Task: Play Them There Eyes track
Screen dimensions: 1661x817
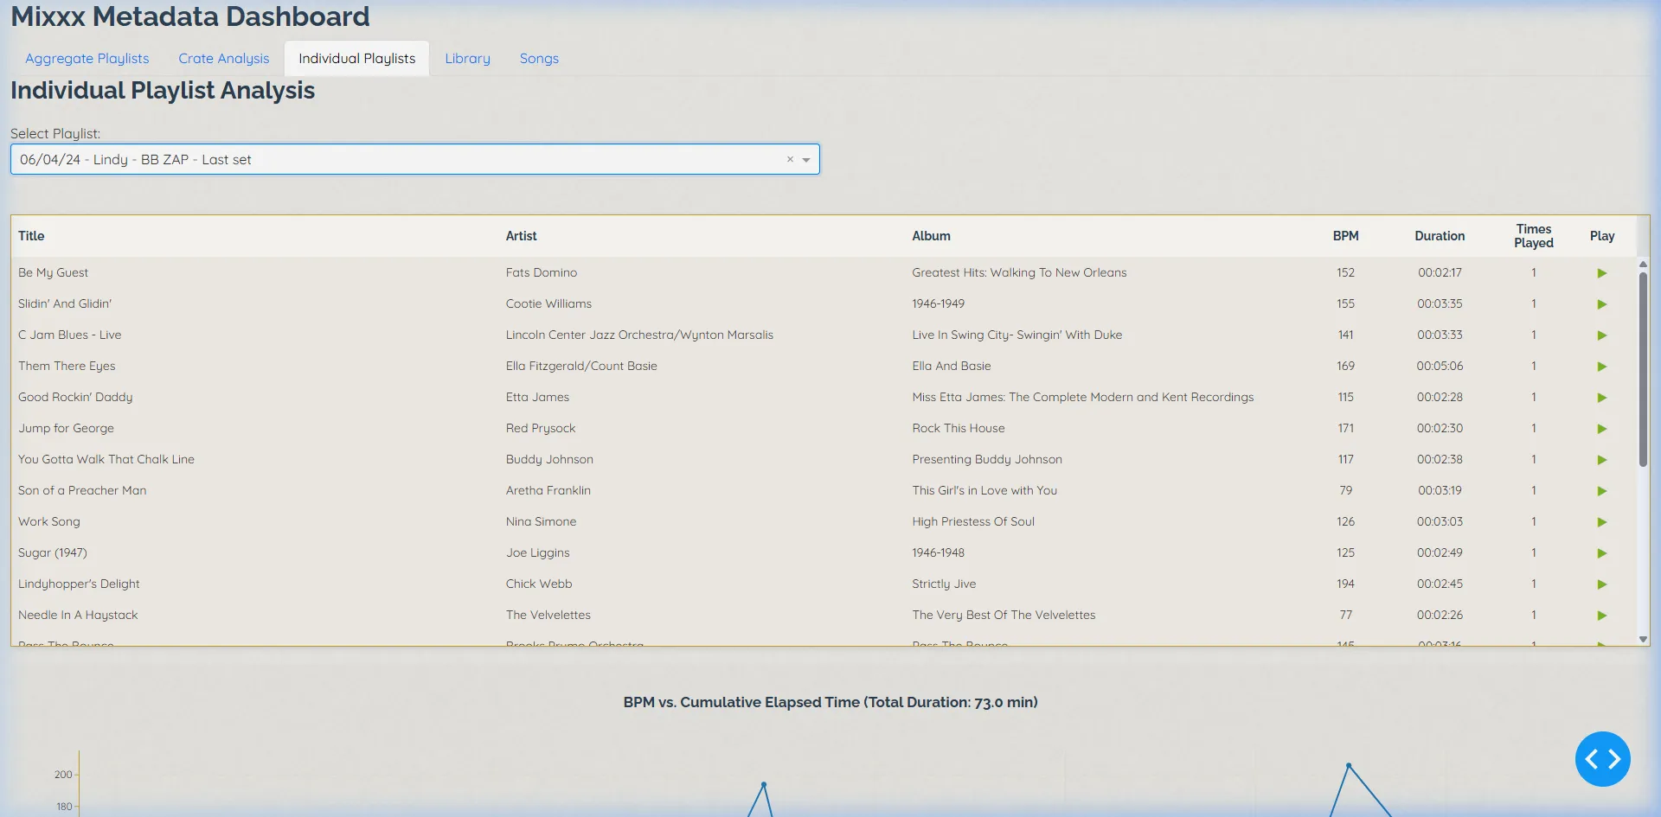Action: pyautogui.click(x=1601, y=367)
